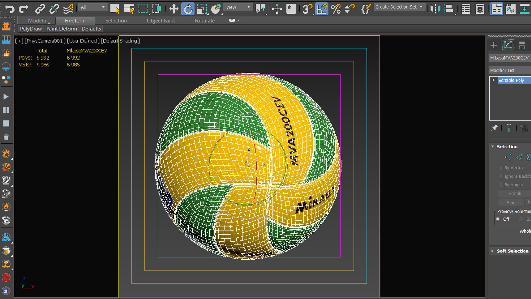Select the Off preview selection radio
The height and width of the screenshot is (299, 531).
498,219
